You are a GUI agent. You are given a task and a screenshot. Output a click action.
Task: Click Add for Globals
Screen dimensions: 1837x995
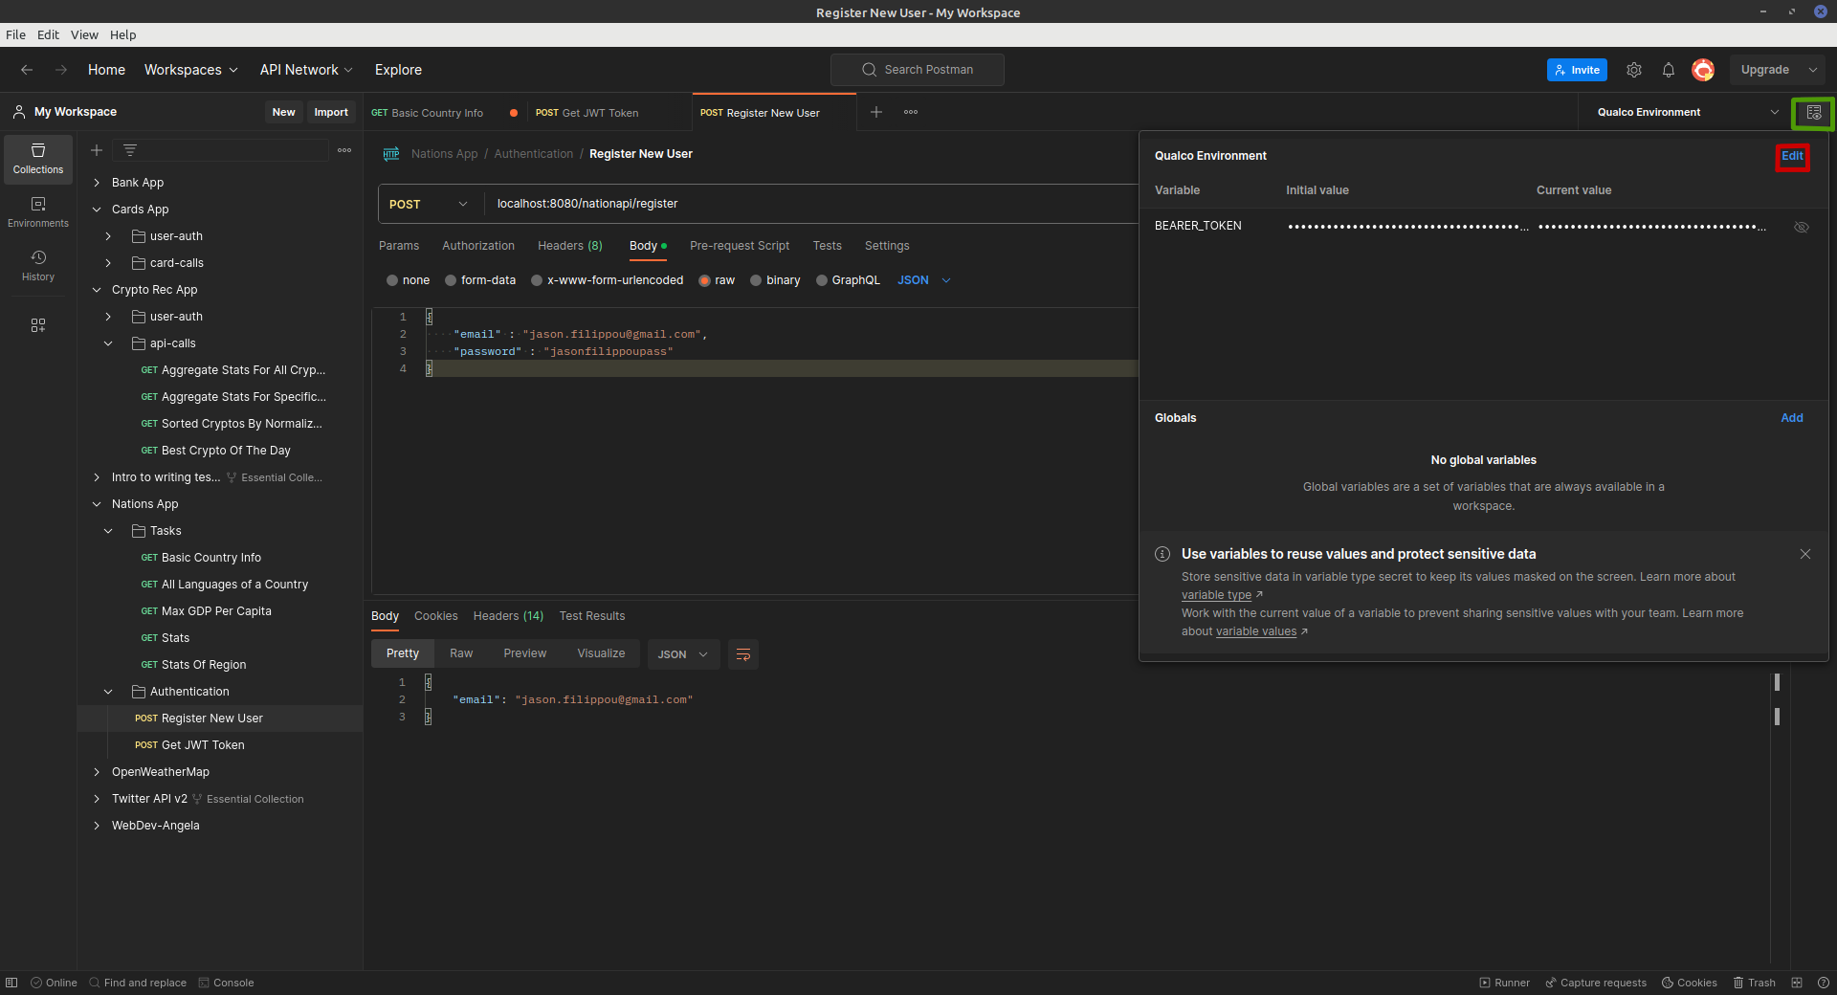1792,418
